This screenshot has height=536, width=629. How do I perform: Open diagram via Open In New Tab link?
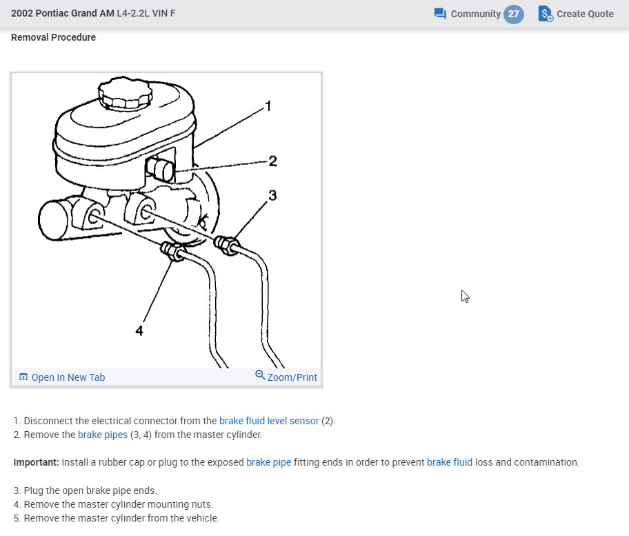68,377
